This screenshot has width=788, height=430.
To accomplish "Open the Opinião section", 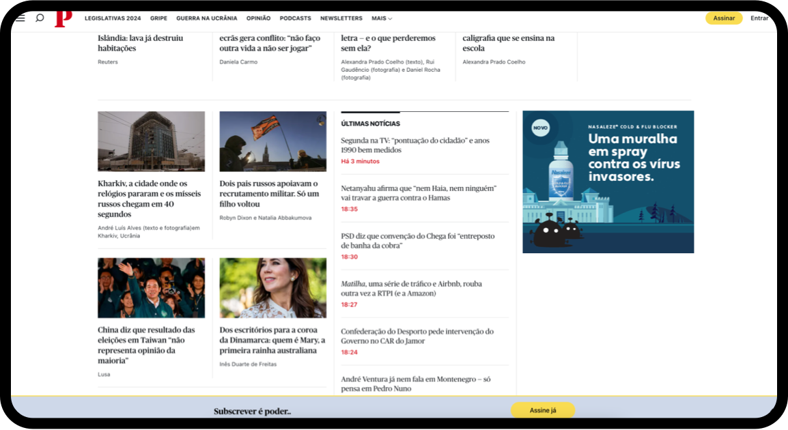I will (258, 18).
